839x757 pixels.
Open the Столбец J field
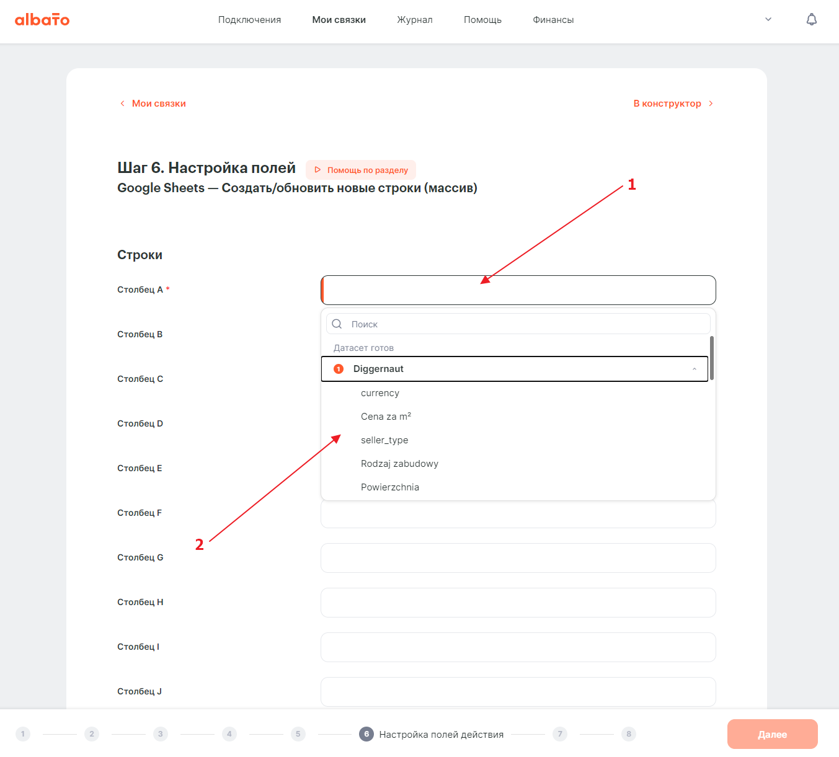[x=518, y=692]
